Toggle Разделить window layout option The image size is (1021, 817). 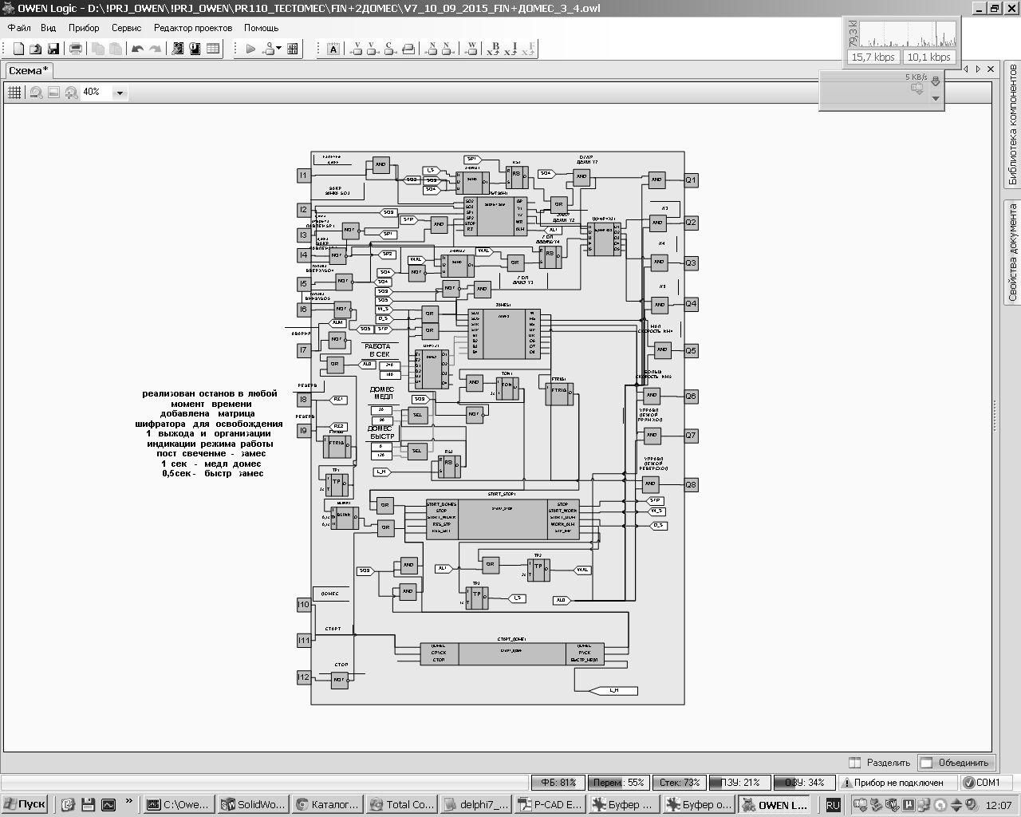click(879, 762)
